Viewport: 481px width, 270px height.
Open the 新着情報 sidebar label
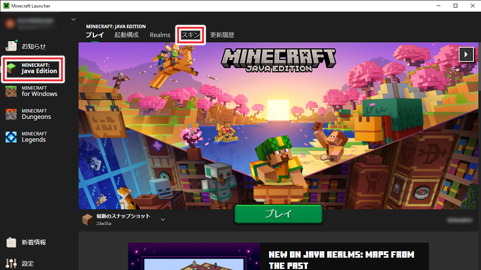pos(34,242)
